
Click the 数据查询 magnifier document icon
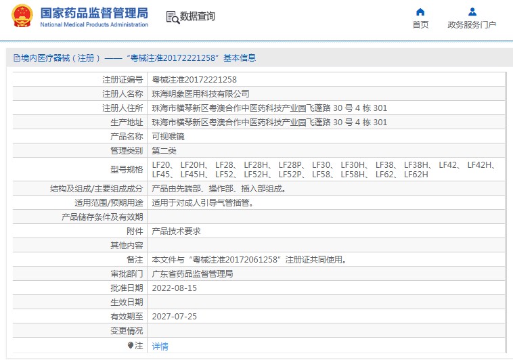click(172, 18)
